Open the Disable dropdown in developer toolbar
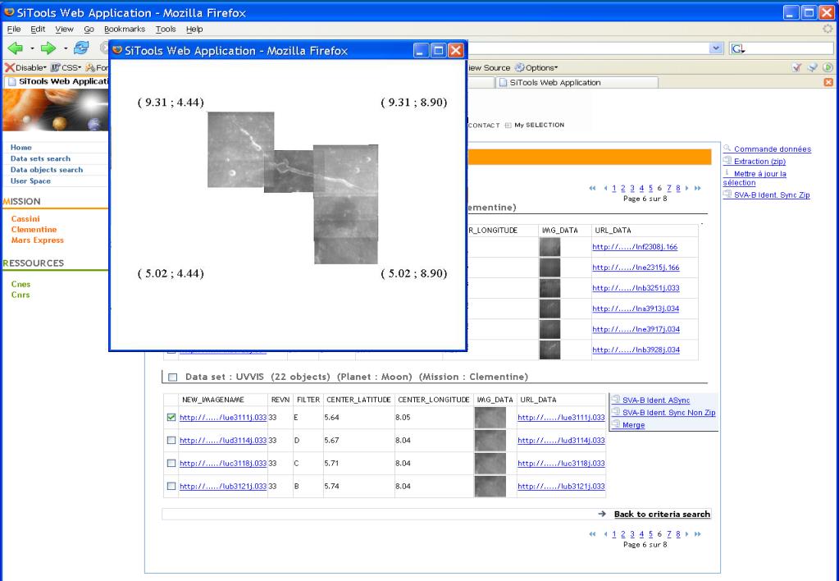The height and width of the screenshot is (581, 839). click(25, 67)
